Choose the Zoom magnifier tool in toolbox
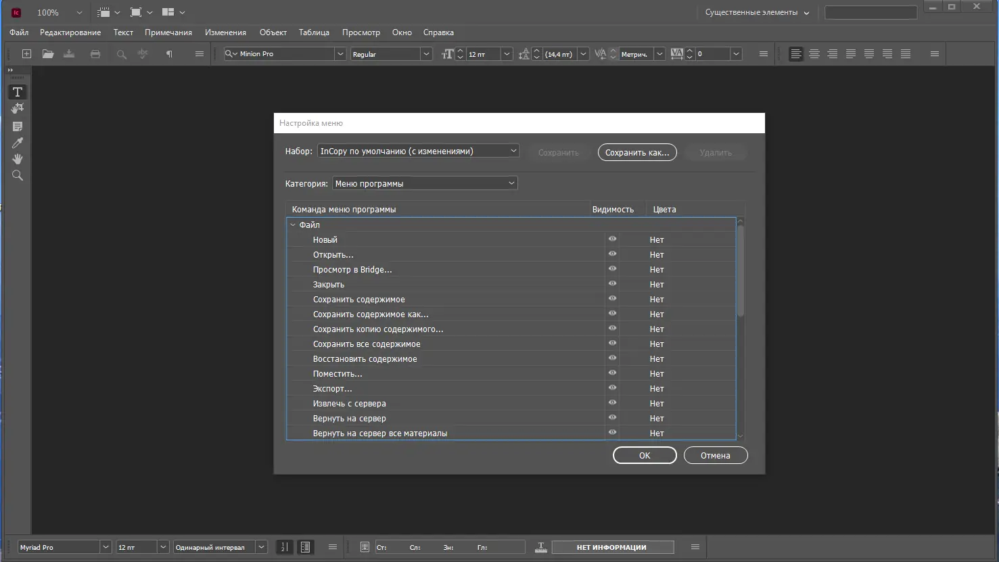Viewport: 999px width, 562px height. coord(18,176)
